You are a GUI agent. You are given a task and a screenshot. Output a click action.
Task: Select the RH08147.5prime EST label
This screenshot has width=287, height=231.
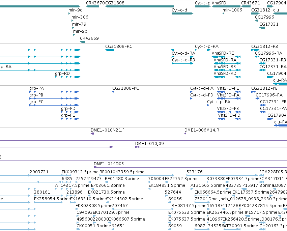[189, 206]
